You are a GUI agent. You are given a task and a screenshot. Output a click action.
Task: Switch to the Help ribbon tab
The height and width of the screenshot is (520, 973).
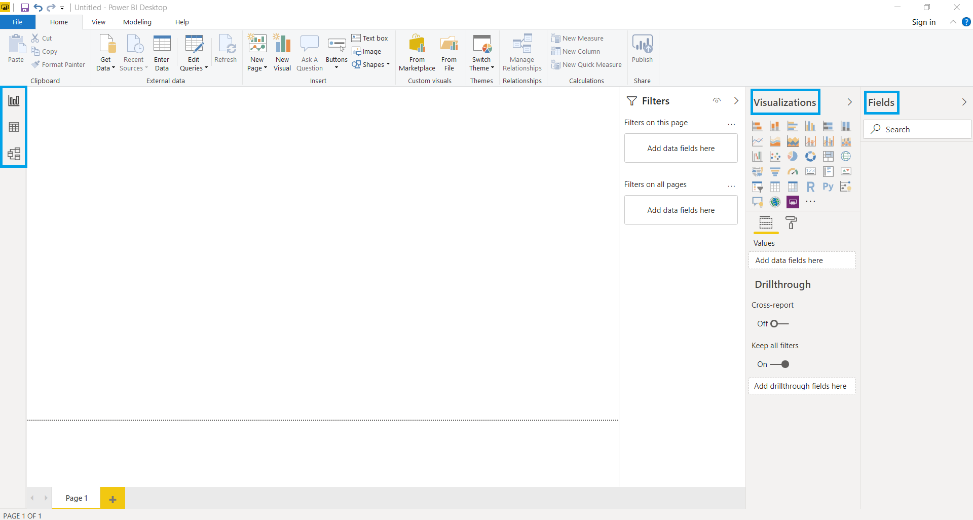(x=182, y=22)
